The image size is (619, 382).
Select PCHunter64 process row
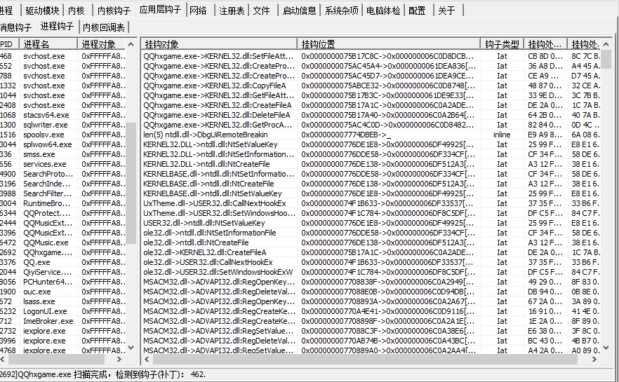click(62, 282)
